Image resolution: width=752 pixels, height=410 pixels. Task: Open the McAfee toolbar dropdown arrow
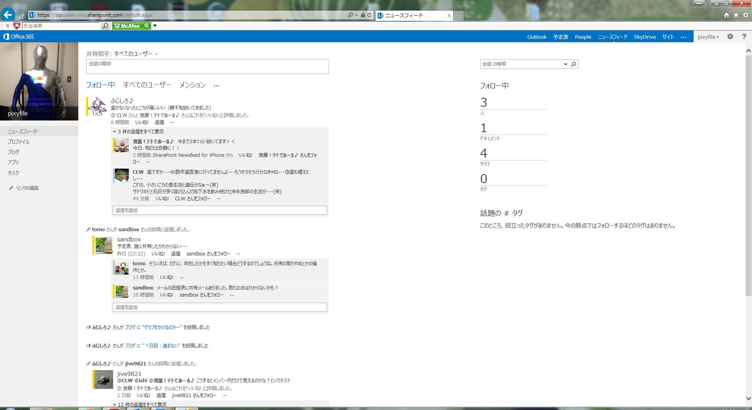(155, 26)
